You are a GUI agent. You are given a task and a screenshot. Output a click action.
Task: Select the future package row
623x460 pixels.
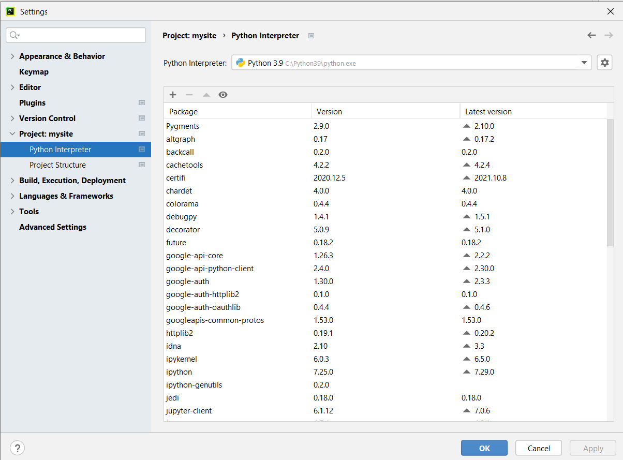385,243
